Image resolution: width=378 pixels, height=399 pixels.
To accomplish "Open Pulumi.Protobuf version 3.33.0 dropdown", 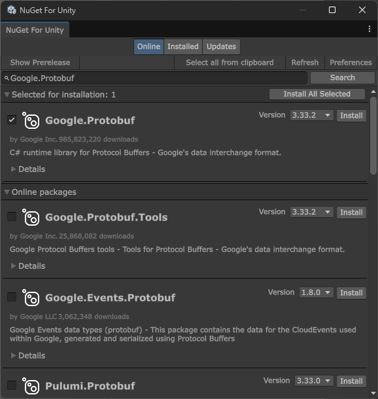I will coord(314,381).
